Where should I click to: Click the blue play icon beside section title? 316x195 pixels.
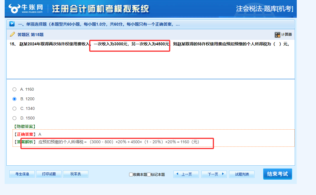[x=12, y=24]
